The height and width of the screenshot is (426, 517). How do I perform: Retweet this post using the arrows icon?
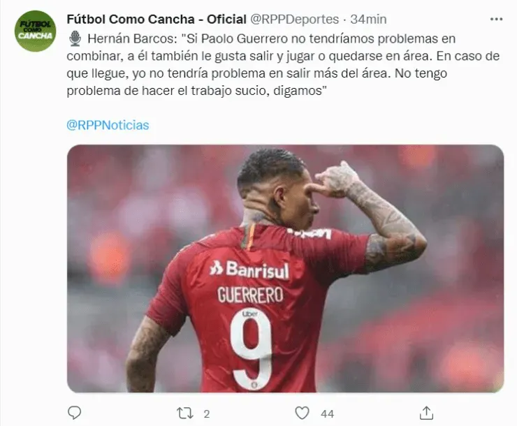pos(185,413)
